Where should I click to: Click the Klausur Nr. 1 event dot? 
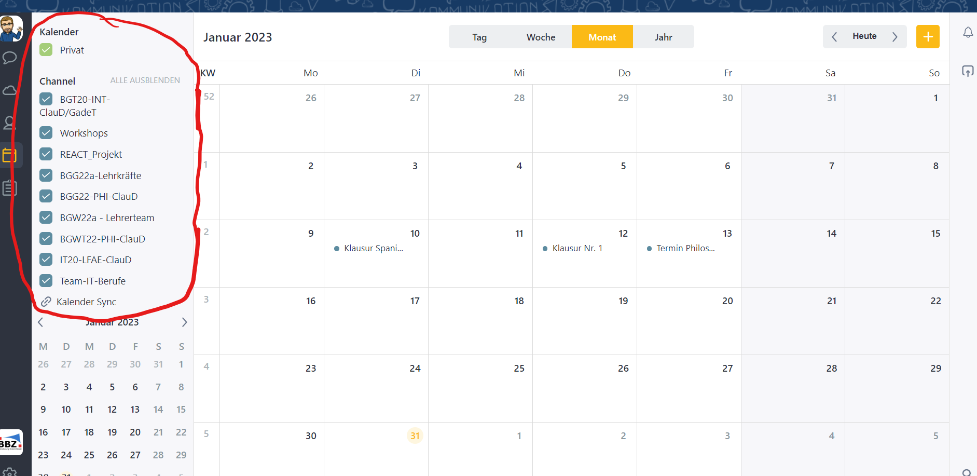[x=545, y=249]
